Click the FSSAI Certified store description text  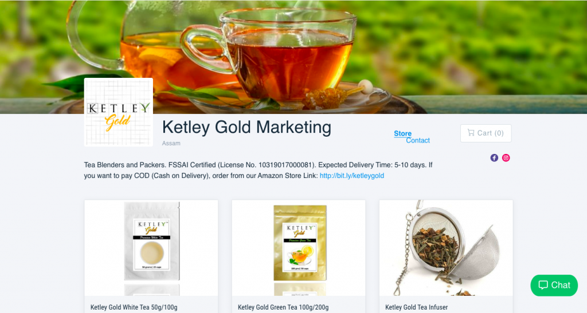[258, 171]
